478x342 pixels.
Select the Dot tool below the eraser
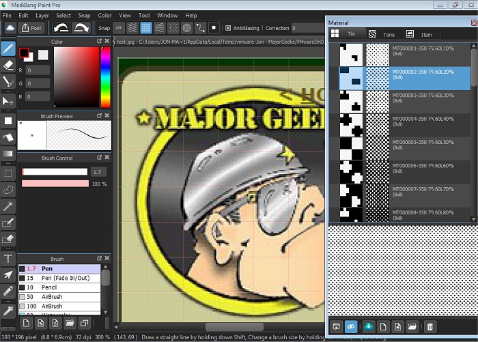pyautogui.click(x=8, y=82)
